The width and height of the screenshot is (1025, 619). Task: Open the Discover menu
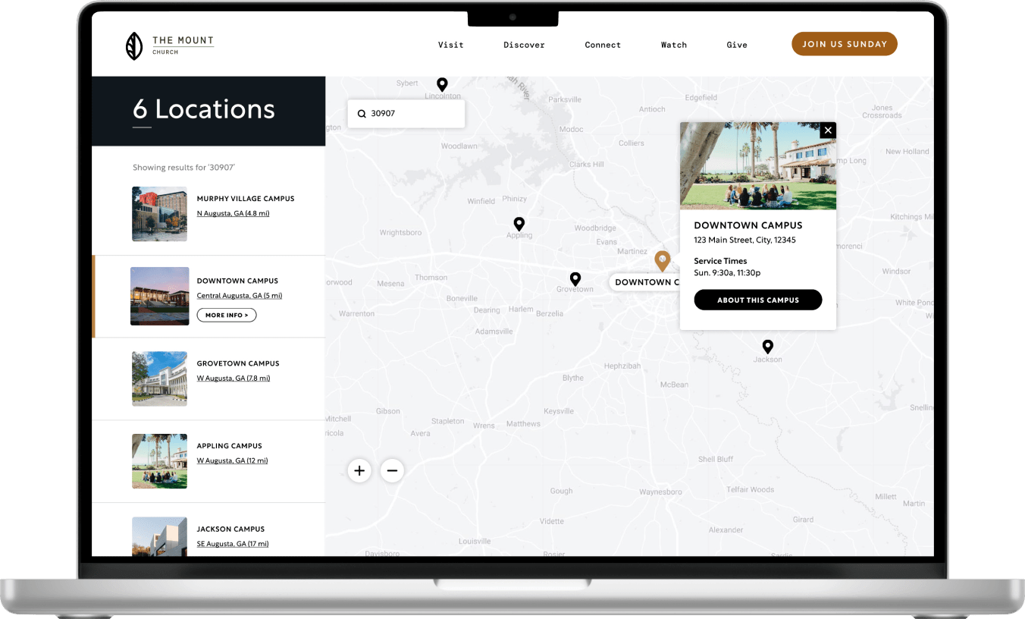tap(524, 45)
